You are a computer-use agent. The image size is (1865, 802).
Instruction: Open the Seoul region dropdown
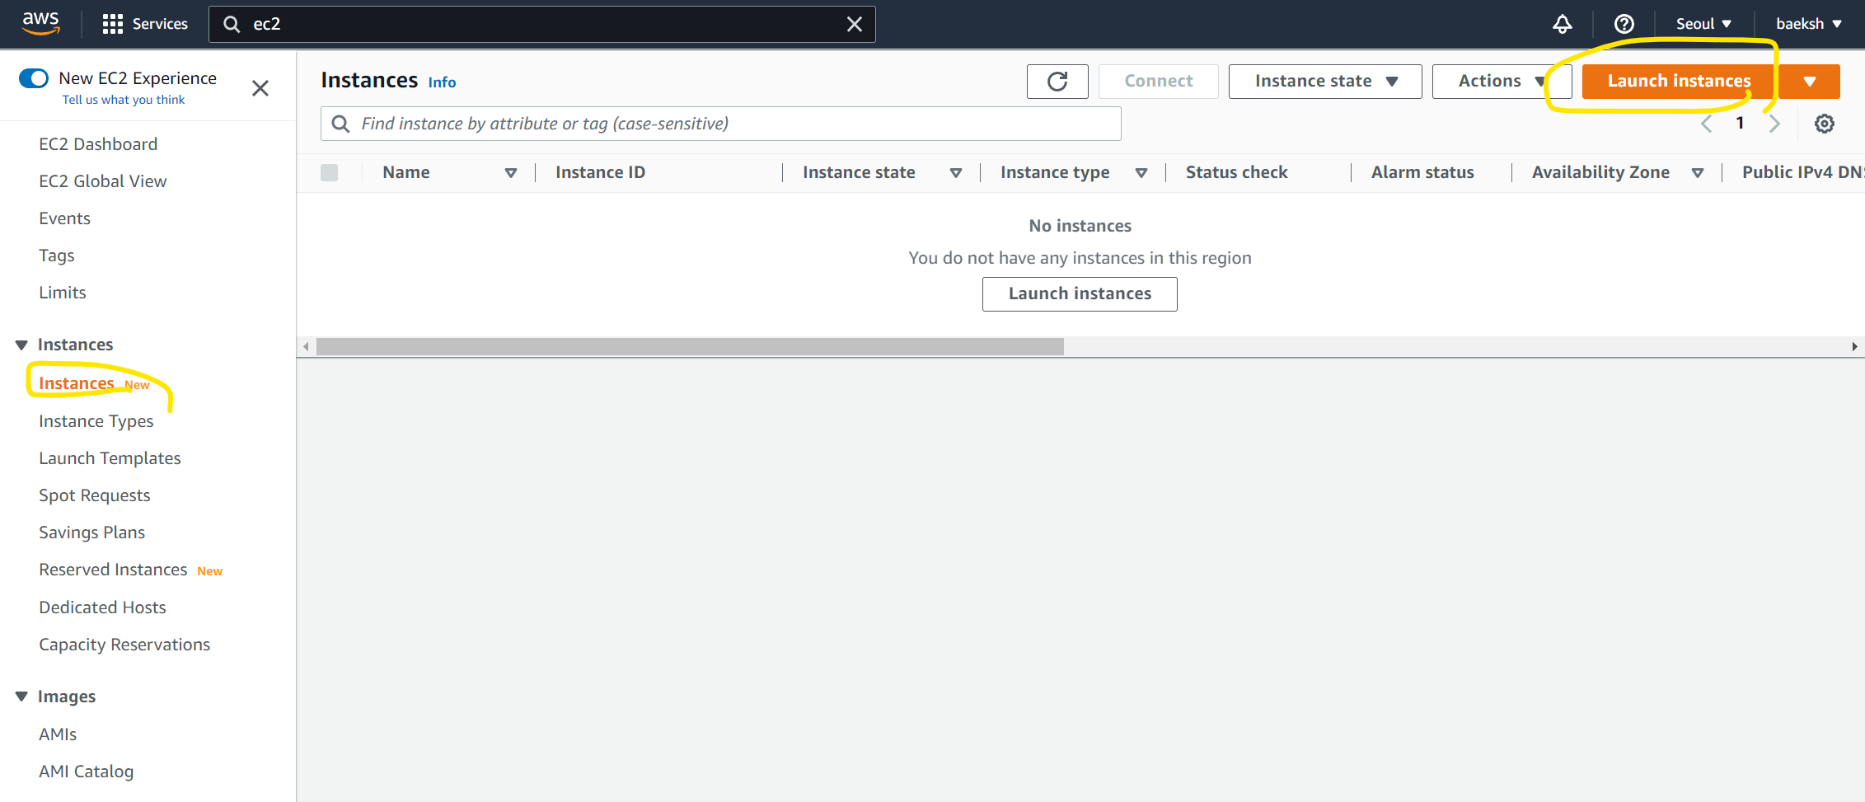click(1703, 24)
